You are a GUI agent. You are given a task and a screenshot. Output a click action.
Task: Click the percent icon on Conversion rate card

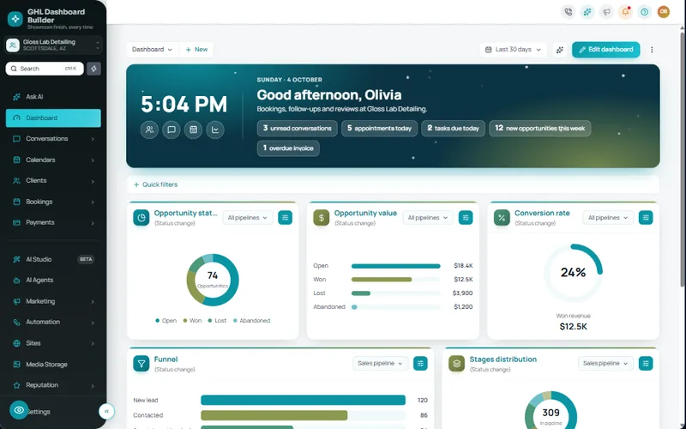pyautogui.click(x=502, y=218)
